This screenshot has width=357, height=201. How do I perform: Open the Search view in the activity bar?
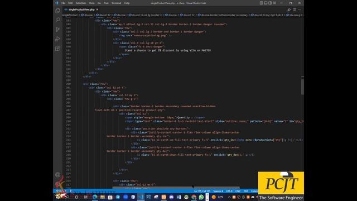pos(57,20)
